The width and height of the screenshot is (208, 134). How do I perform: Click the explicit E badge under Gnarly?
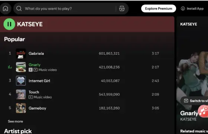[30, 70]
